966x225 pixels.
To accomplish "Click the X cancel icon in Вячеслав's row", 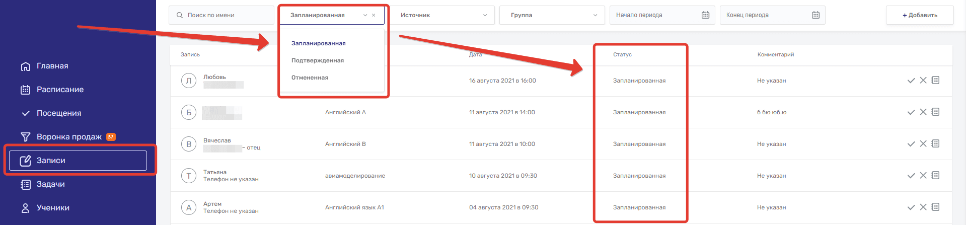I will 923,144.
